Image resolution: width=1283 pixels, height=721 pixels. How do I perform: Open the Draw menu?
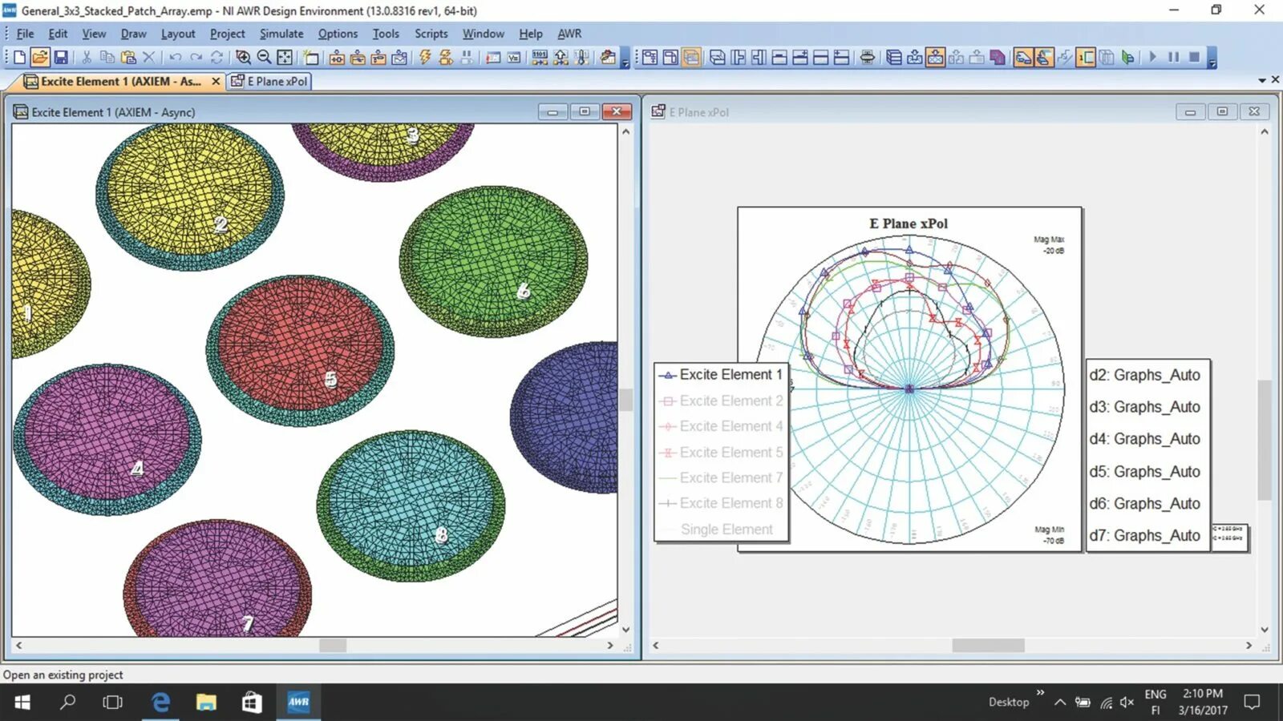point(133,34)
